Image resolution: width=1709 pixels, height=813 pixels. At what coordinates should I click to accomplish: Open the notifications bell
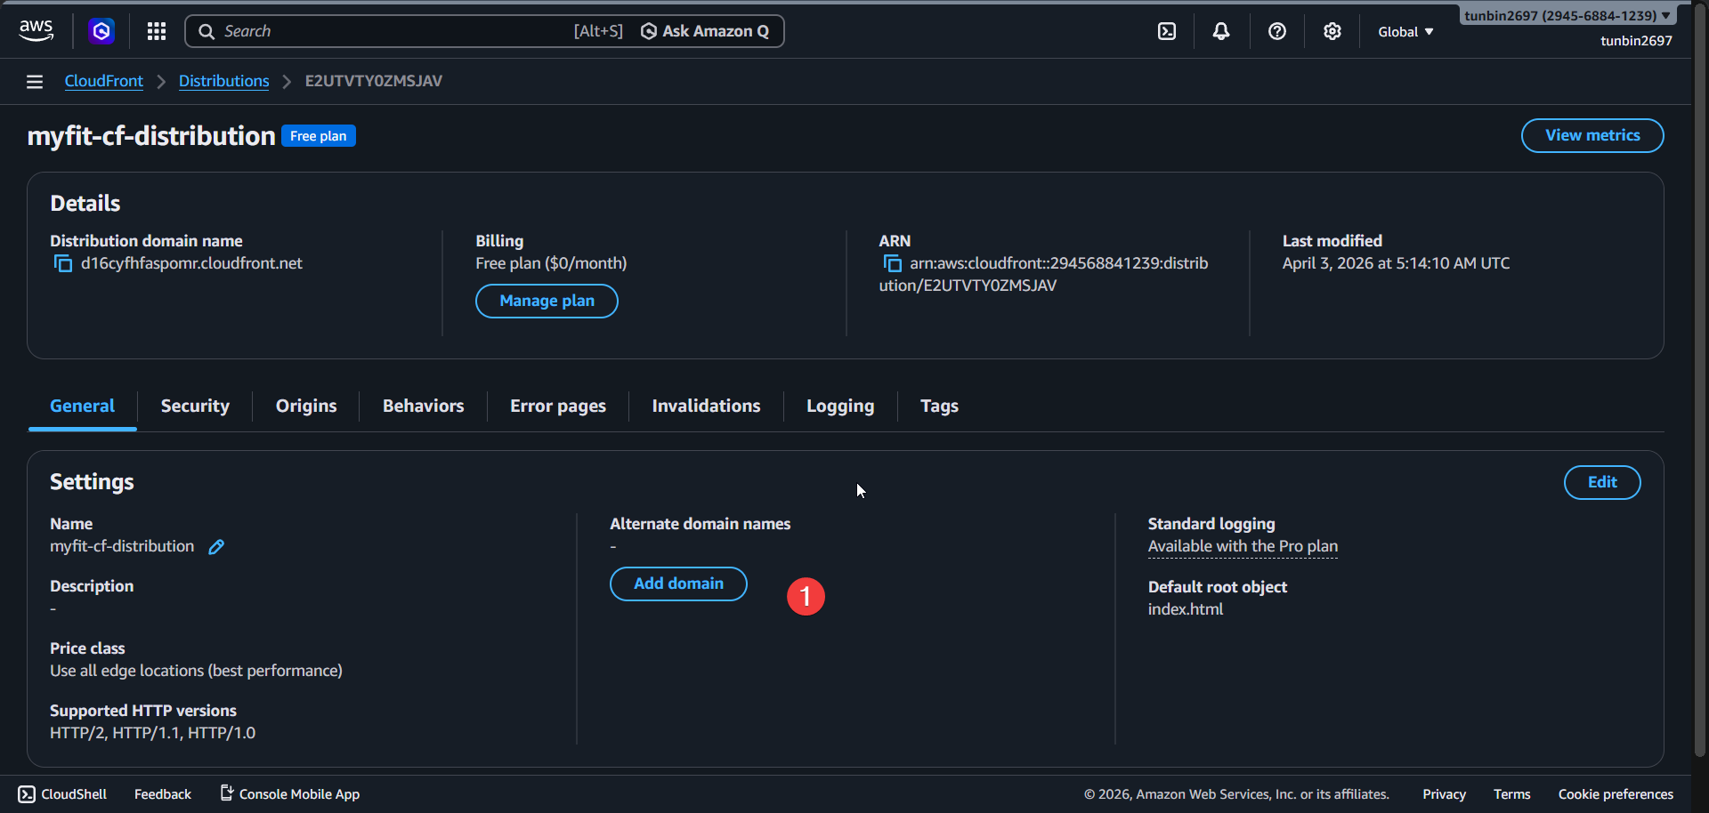[x=1220, y=31]
